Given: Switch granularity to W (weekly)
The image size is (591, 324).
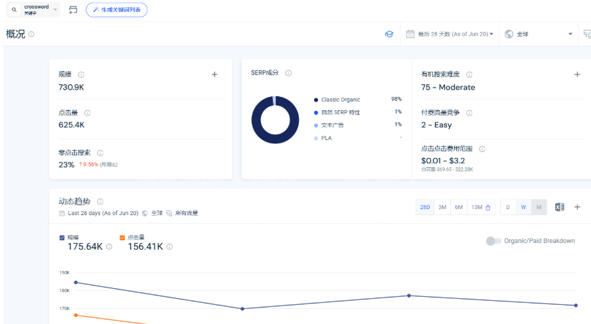Looking at the screenshot, I should (523, 207).
